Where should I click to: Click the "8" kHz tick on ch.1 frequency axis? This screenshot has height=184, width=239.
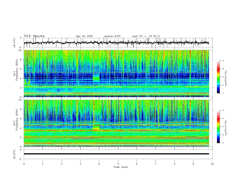click(21, 60)
